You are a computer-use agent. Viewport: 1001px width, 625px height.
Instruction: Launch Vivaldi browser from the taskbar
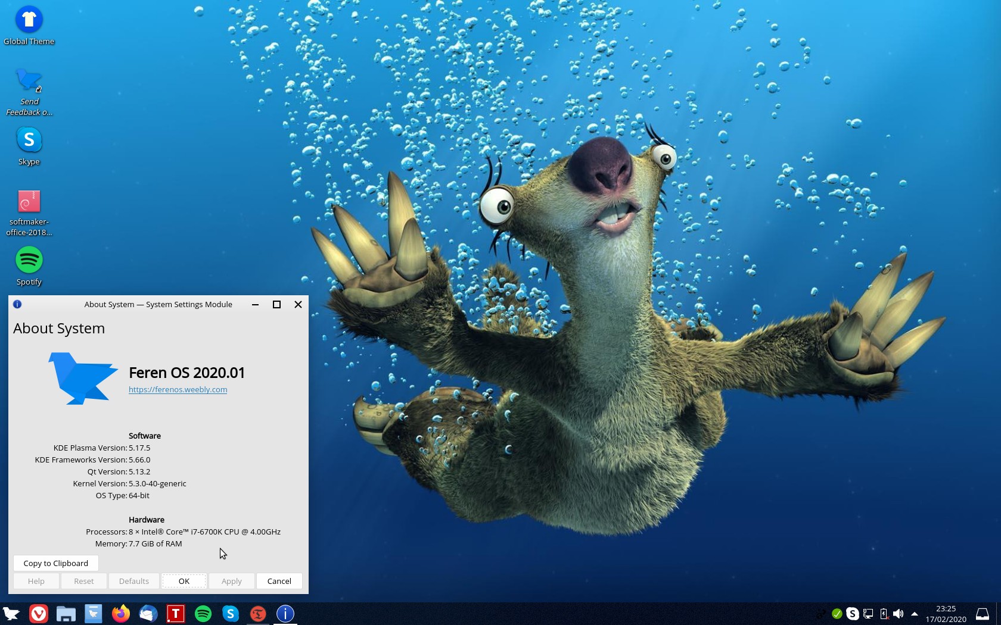(39, 614)
